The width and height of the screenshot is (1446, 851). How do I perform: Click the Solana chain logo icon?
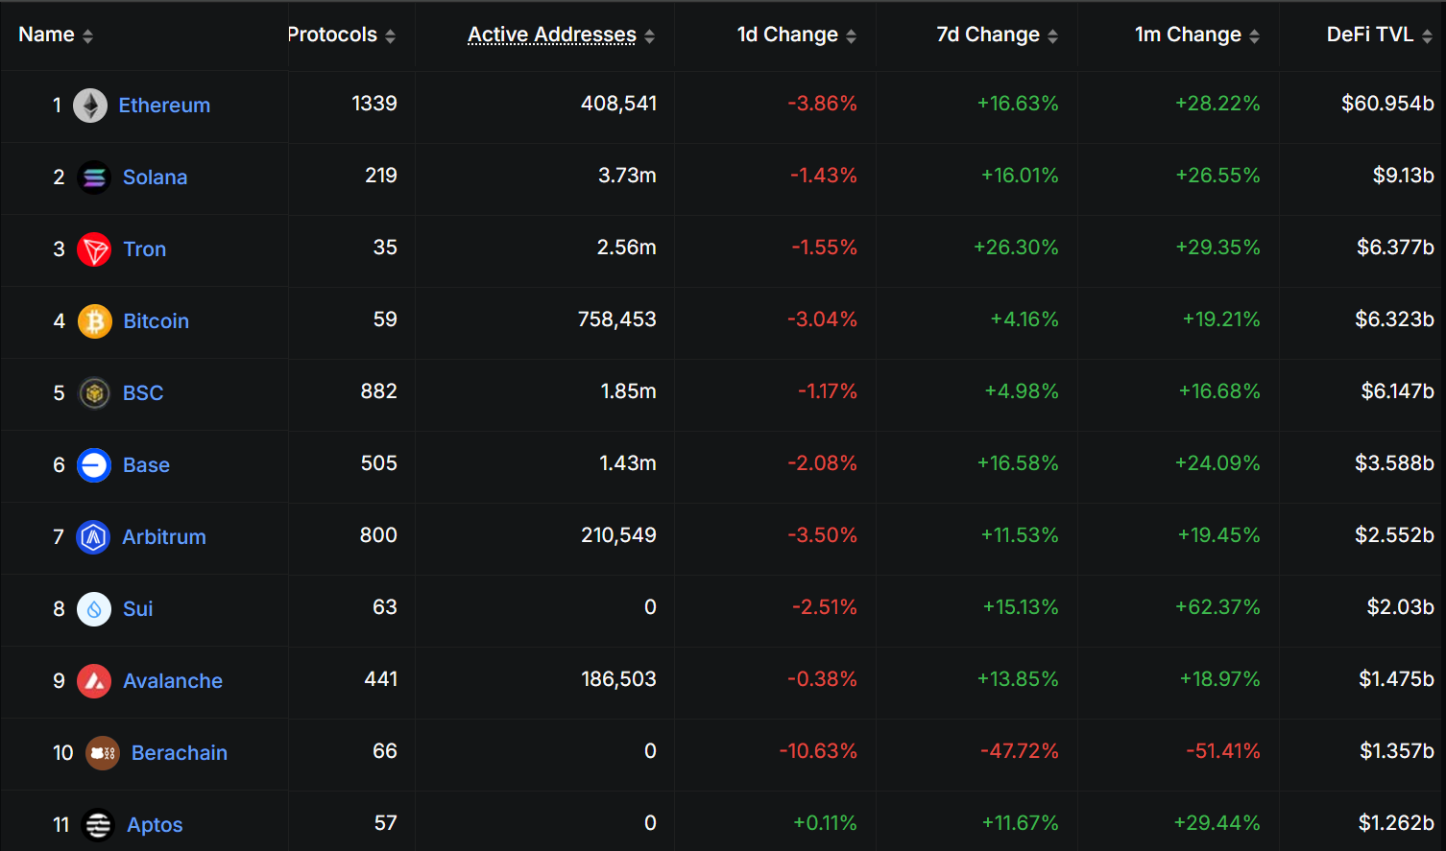click(x=94, y=177)
